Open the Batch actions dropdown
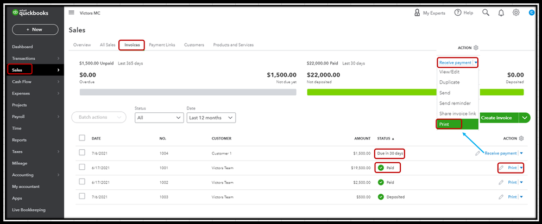The height and width of the screenshot is (224, 542). [99, 117]
